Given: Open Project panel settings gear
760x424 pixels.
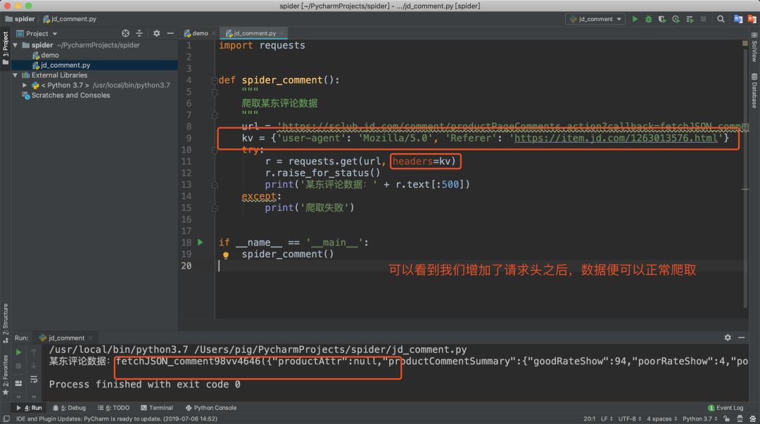Looking at the screenshot, I should (x=156, y=33).
